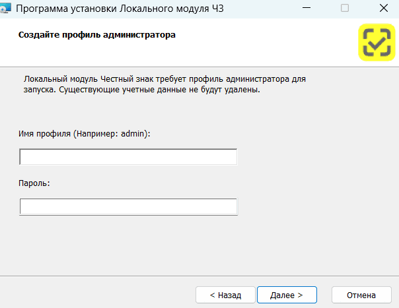The height and width of the screenshot is (308, 399).
Task: Close the installer with the X button
Action: pyautogui.click(x=383, y=9)
